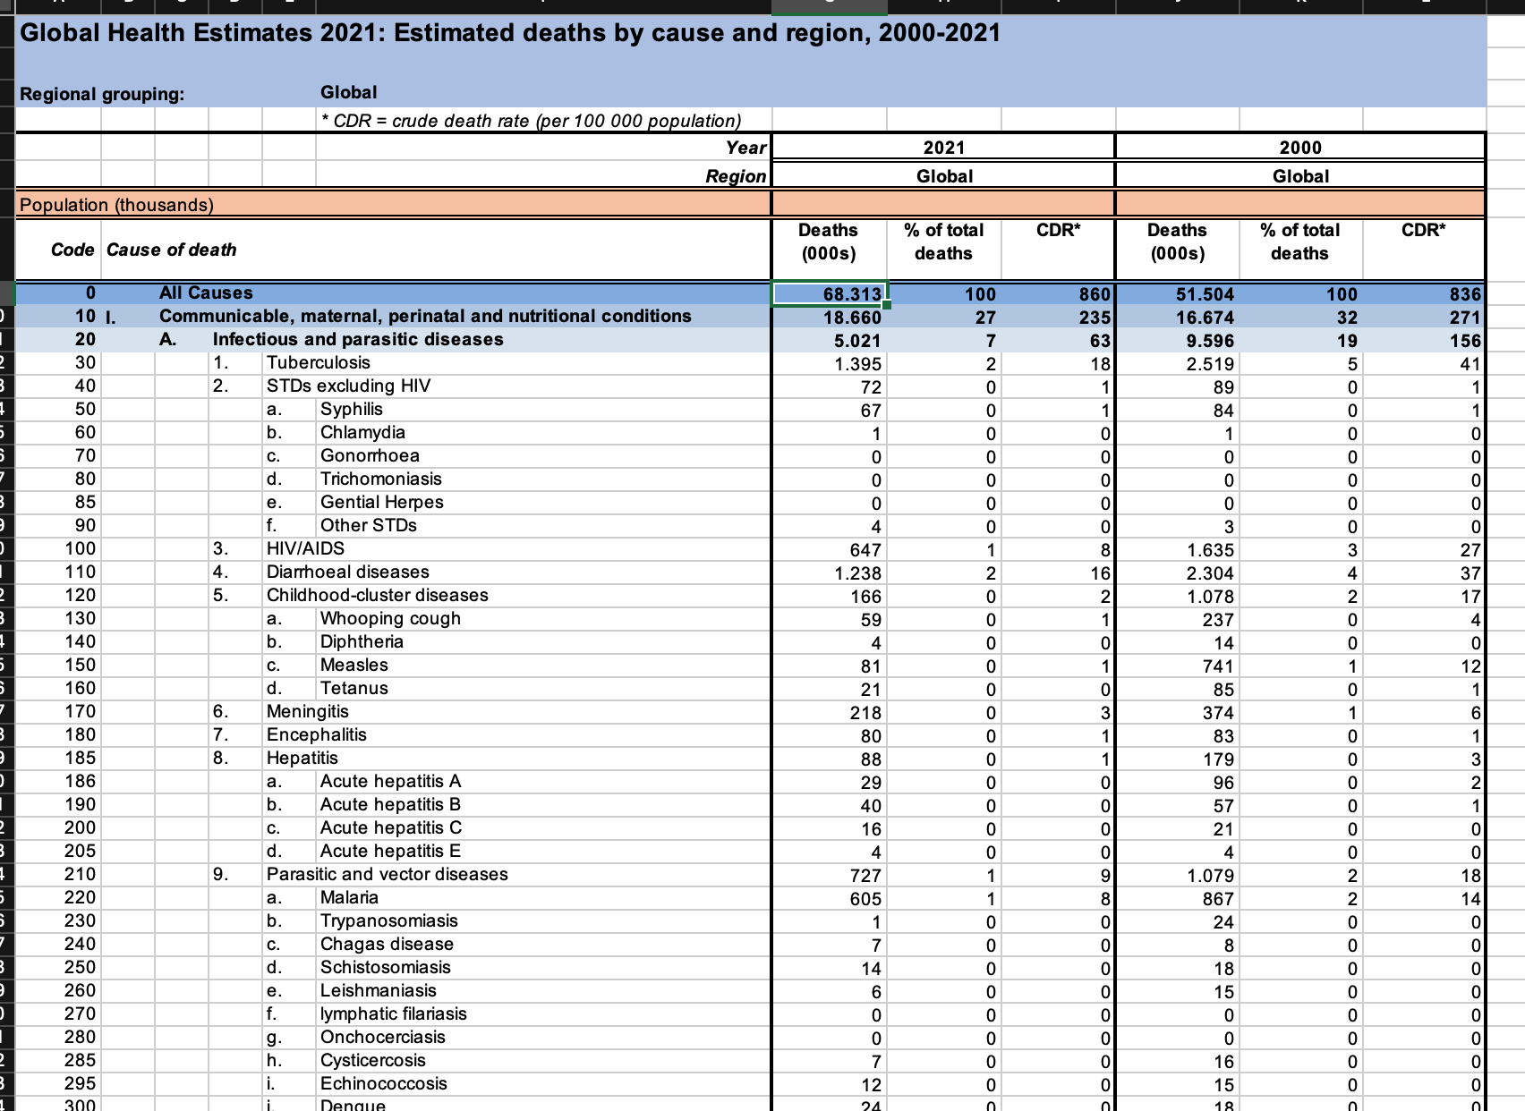The height and width of the screenshot is (1111, 1525).
Task: Click the HIV/AIDS cause cell
Action: tap(305, 548)
